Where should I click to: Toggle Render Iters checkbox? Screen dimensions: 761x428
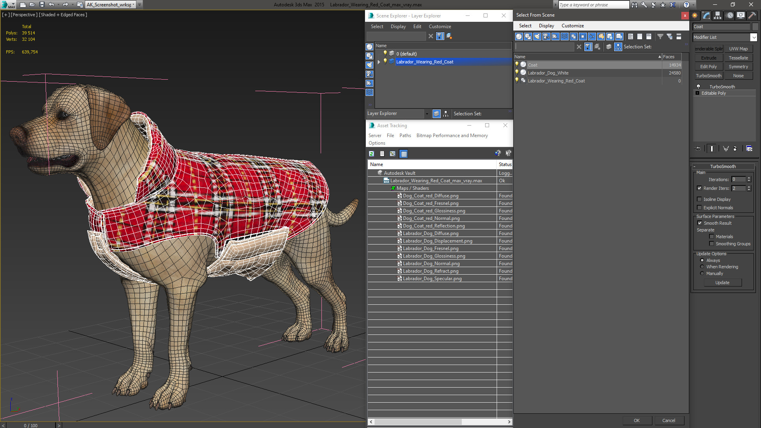(700, 188)
